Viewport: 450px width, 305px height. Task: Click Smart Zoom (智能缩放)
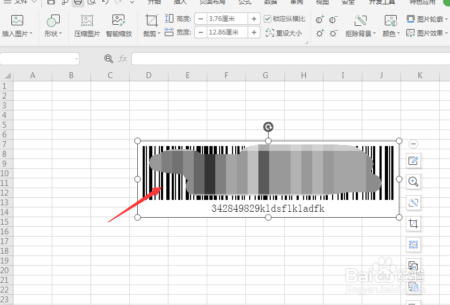[119, 26]
